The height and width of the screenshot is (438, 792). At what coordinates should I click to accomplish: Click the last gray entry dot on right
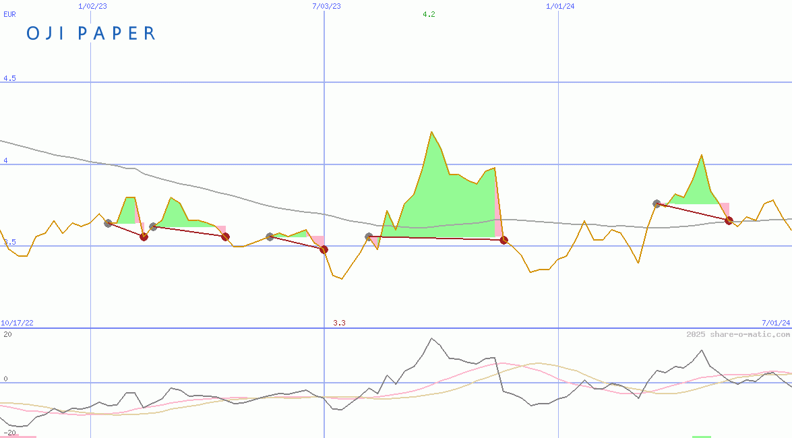click(x=657, y=204)
